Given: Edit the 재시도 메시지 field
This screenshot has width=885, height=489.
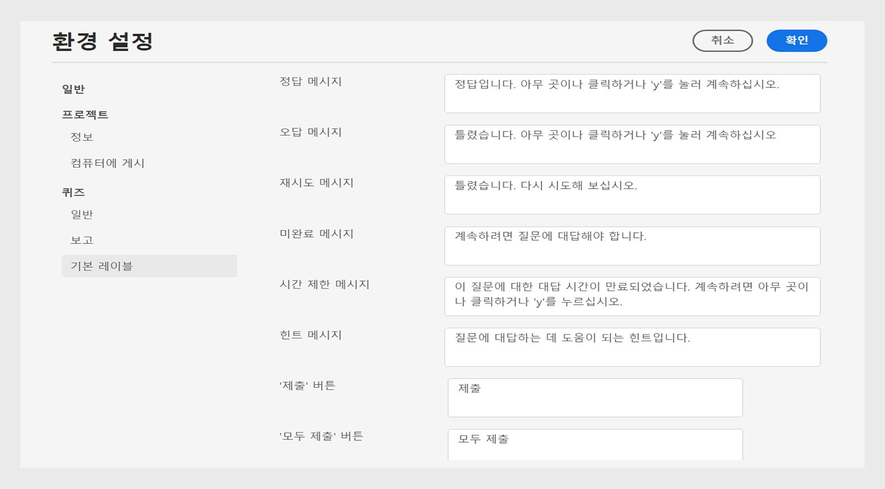Looking at the screenshot, I should point(632,195).
